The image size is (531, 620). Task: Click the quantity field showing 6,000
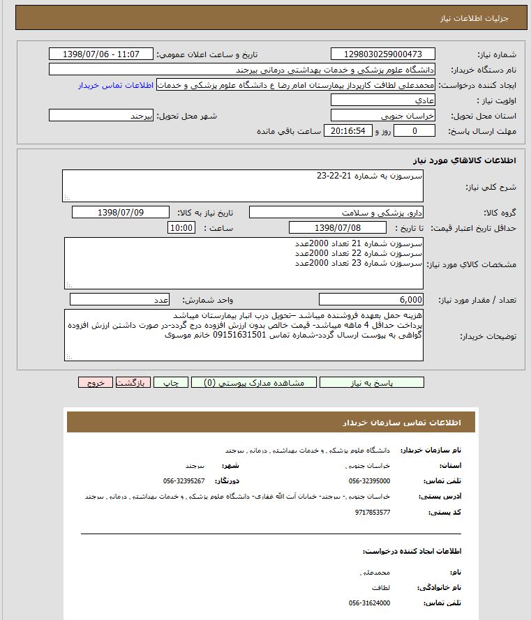[x=371, y=299]
